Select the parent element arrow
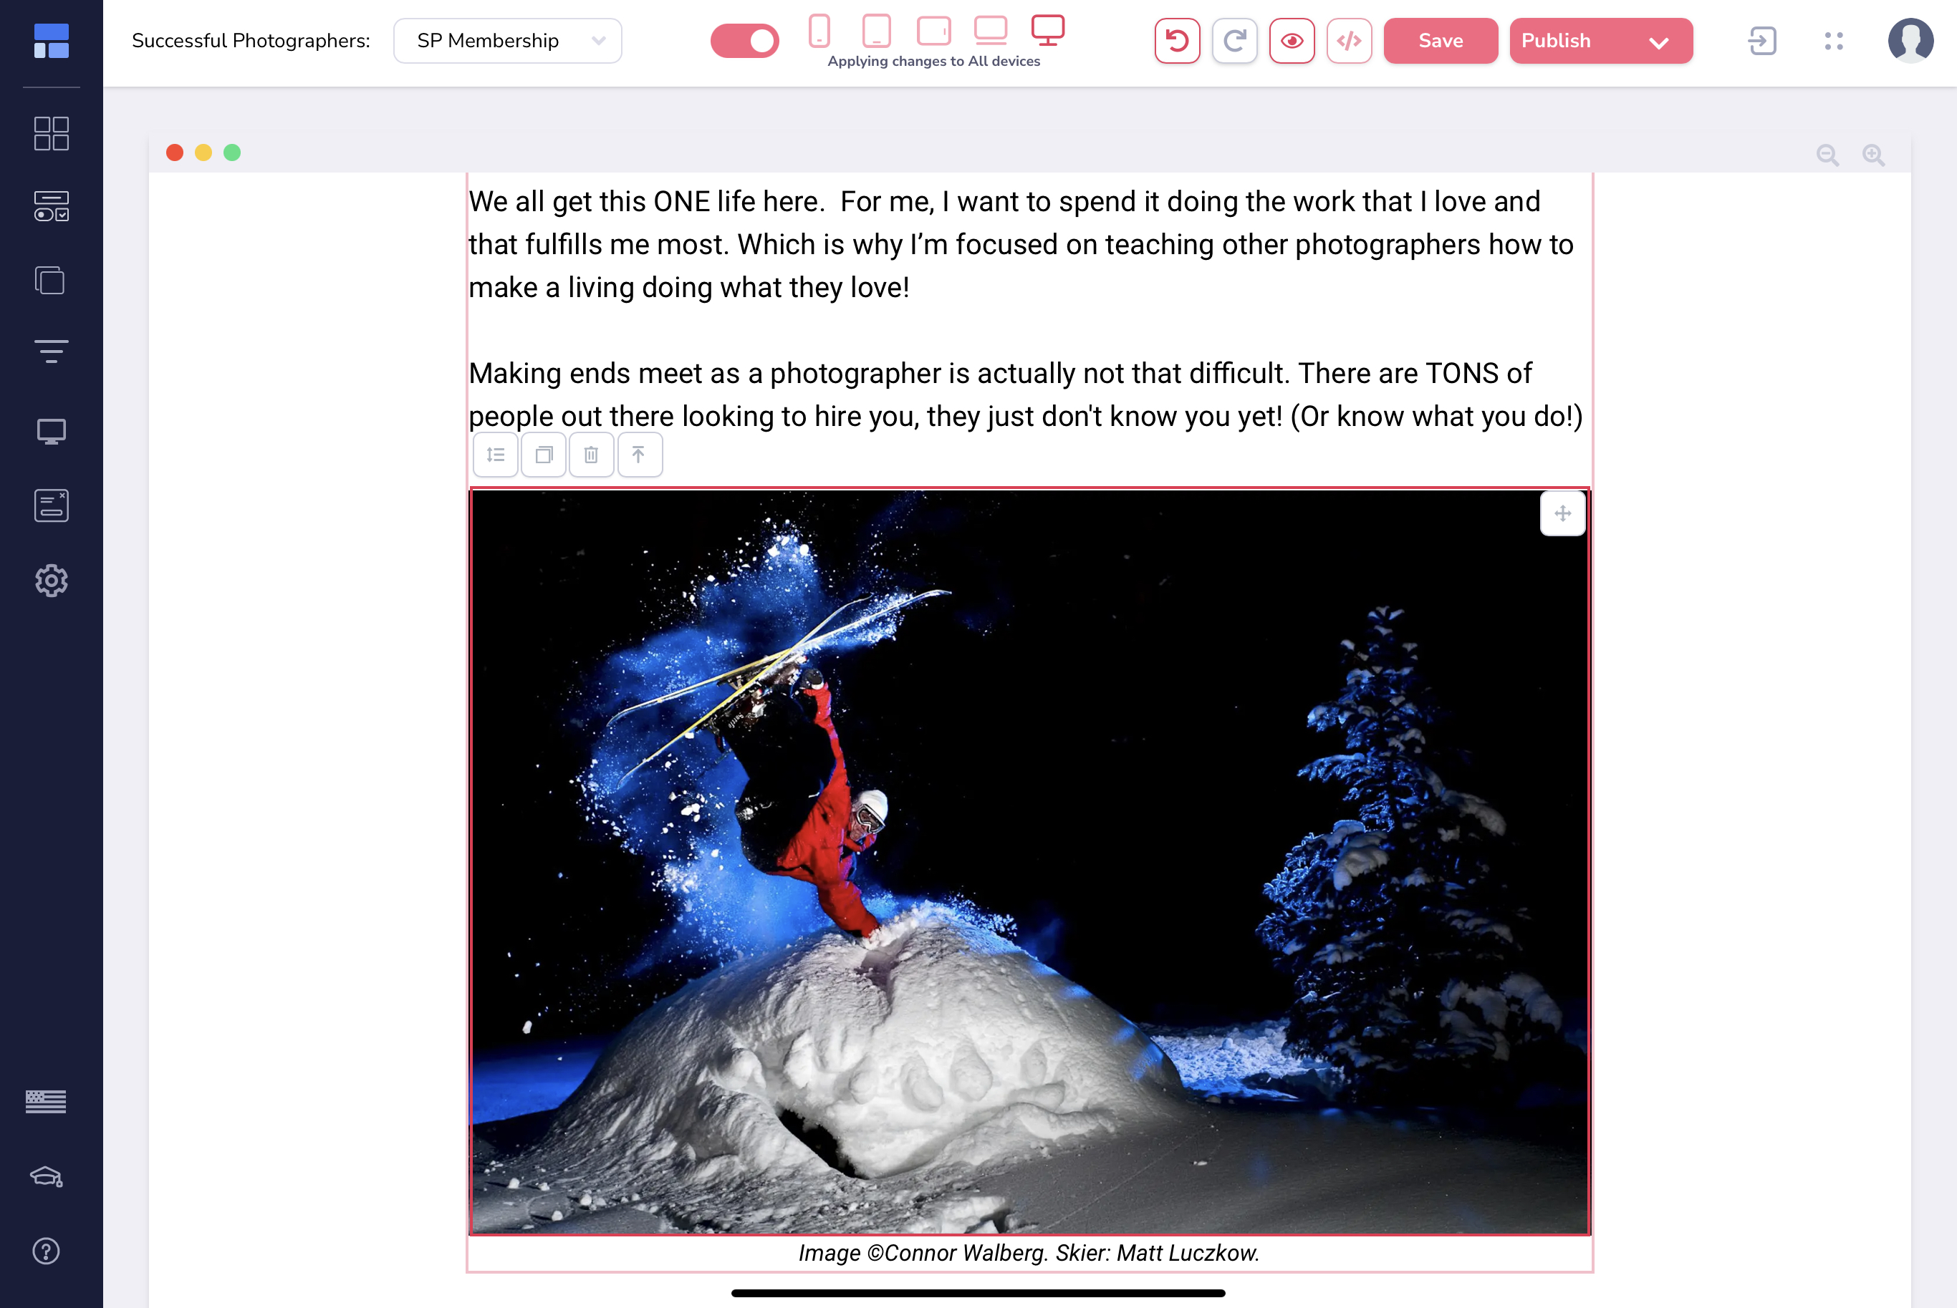 (640, 455)
